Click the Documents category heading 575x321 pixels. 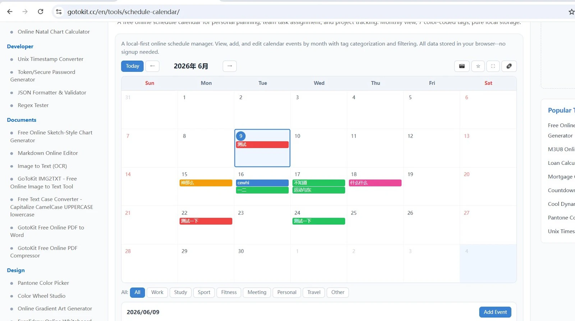click(22, 120)
